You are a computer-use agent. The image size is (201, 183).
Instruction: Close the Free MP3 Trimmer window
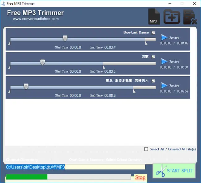coord(194,4)
